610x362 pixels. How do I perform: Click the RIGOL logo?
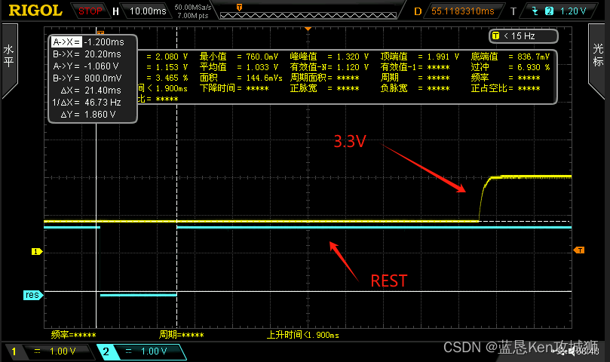click(35, 11)
